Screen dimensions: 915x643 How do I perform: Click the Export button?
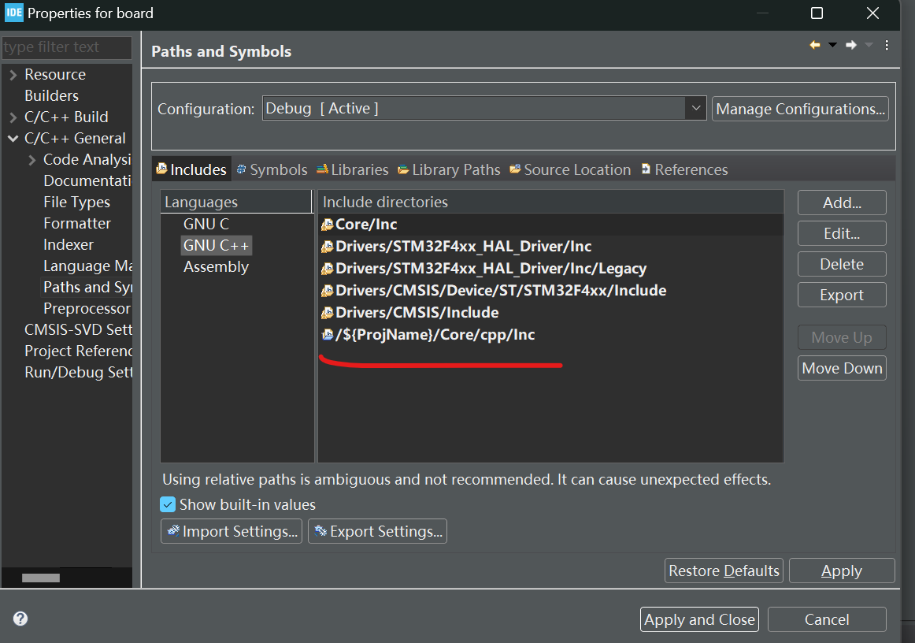[842, 295]
